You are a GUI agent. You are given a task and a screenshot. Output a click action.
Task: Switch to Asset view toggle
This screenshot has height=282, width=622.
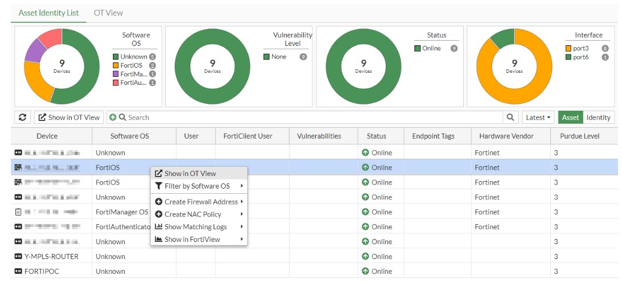tap(570, 117)
